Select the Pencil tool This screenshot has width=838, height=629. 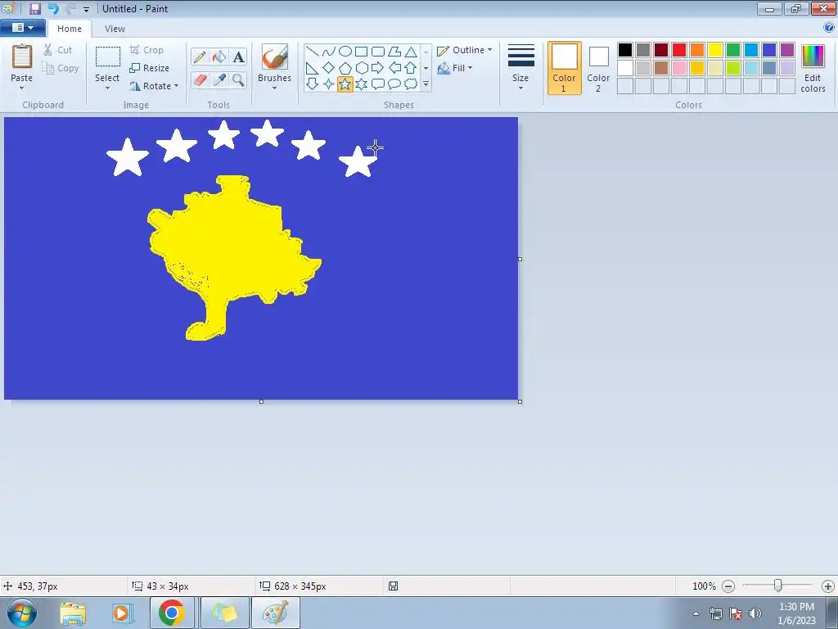(x=200, y=57)
